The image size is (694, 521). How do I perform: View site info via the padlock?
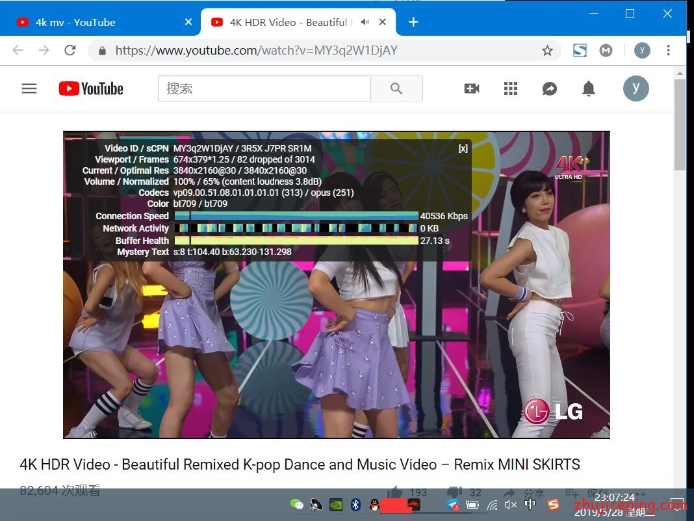(102, 51)
